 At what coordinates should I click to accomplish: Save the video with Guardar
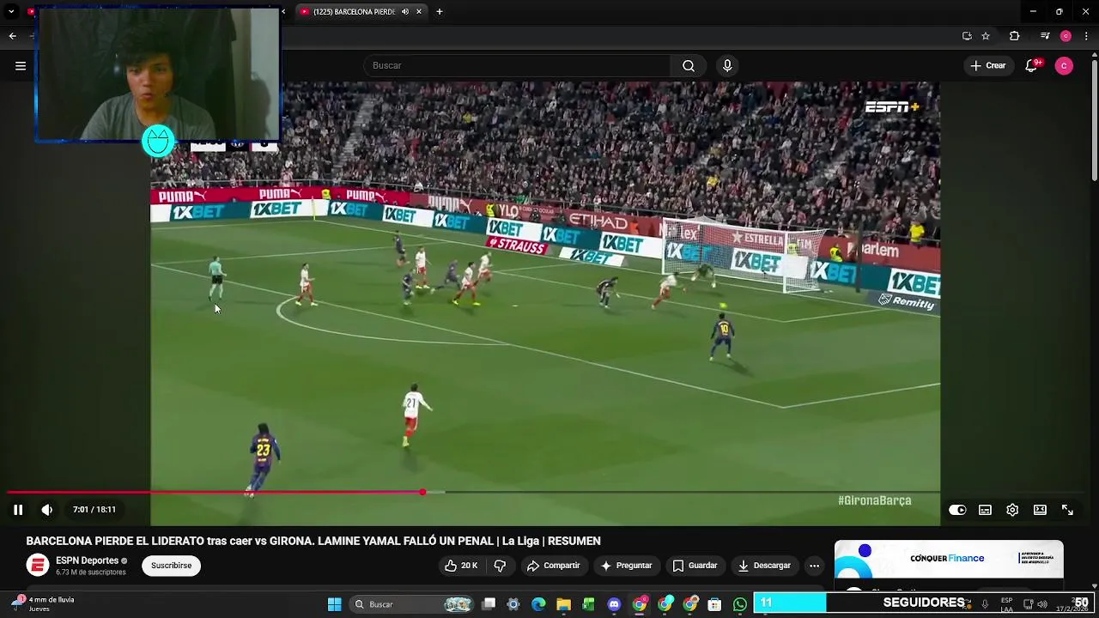tap(695, 566)
